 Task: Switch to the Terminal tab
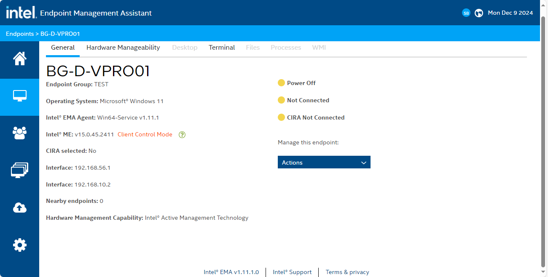click(x=222, y=48)
